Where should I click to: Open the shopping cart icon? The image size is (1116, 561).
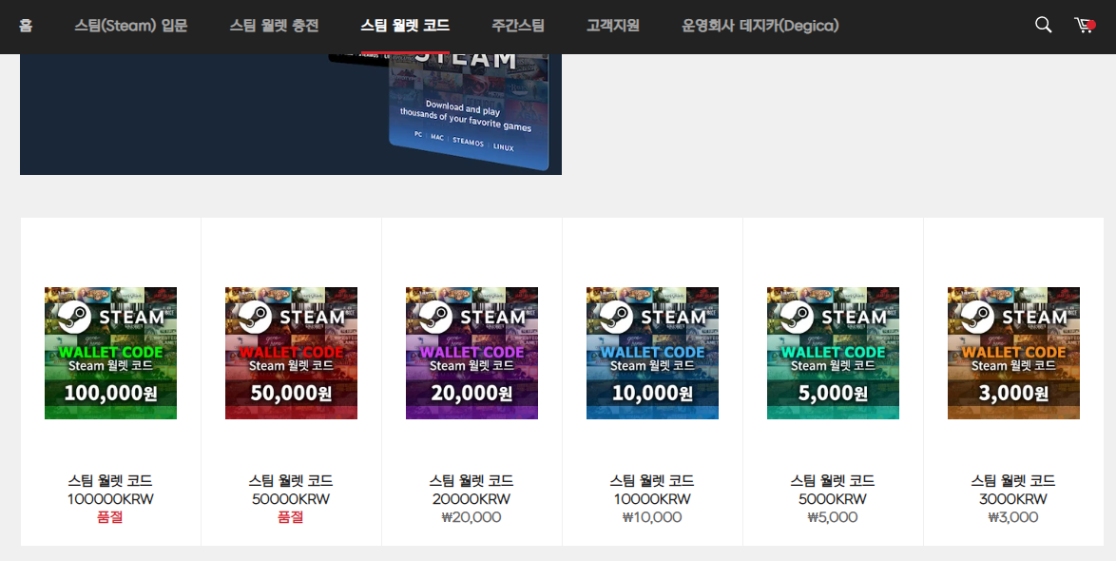pos(1084,25)
